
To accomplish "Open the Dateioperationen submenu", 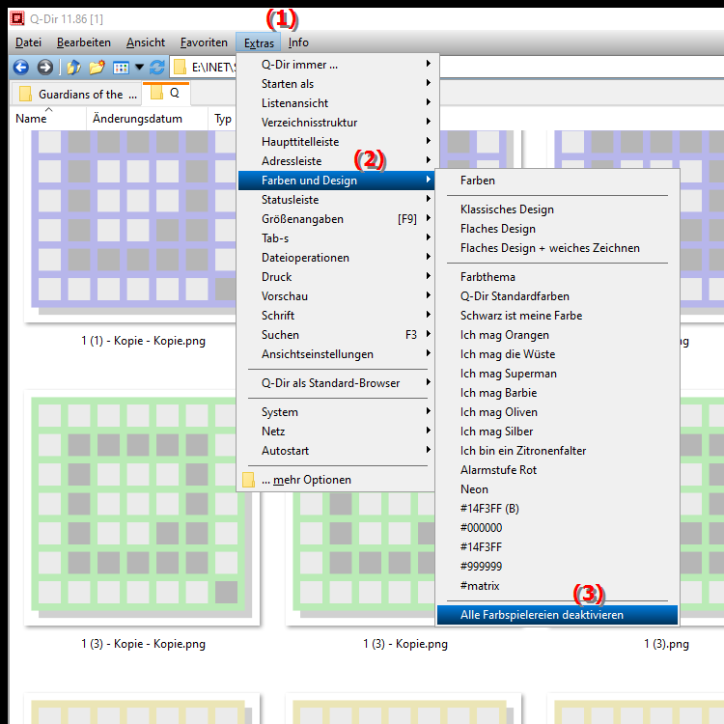I will tap(336, 258).
